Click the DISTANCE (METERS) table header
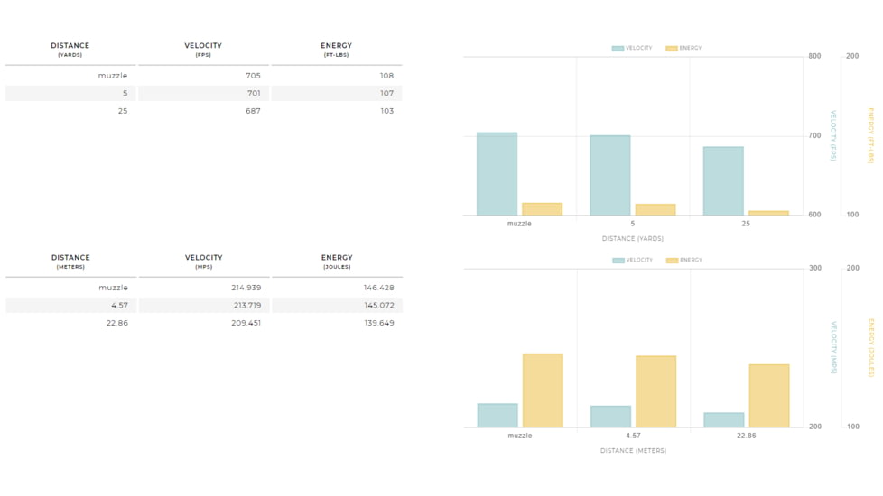 70,262
